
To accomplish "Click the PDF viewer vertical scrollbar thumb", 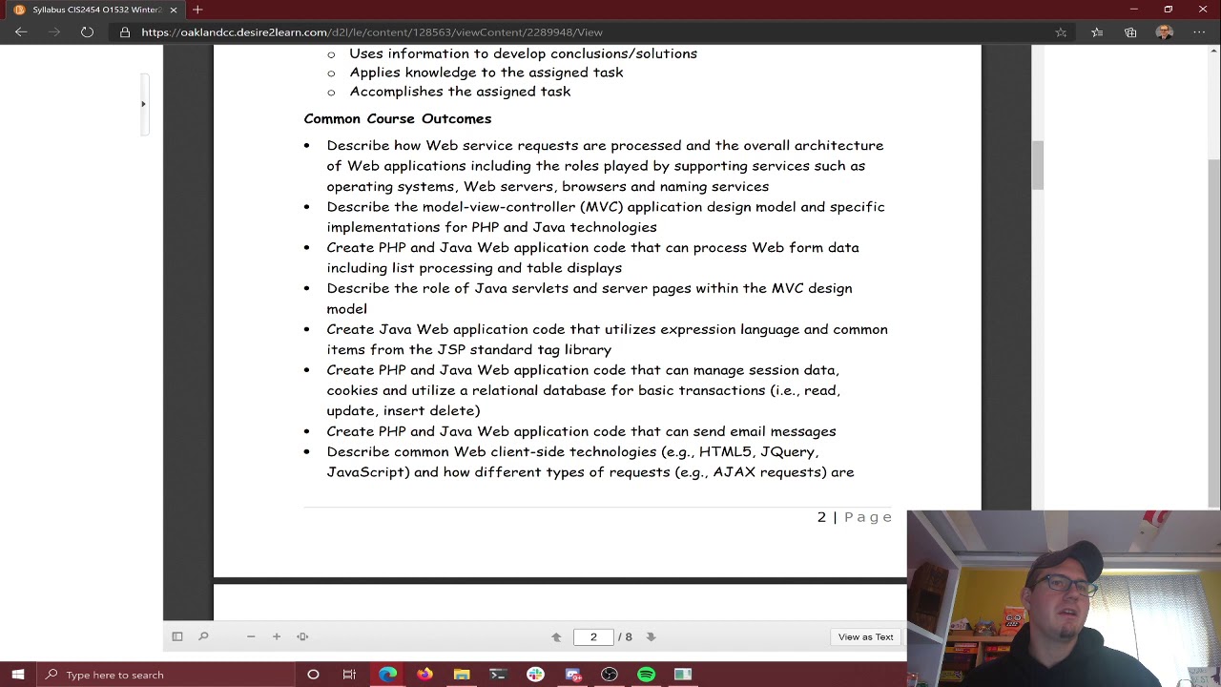I will (1037, 165).
